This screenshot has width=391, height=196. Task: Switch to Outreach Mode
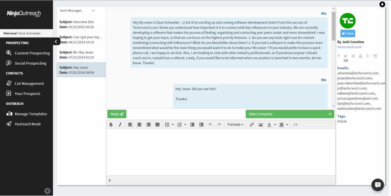[24, 124]
